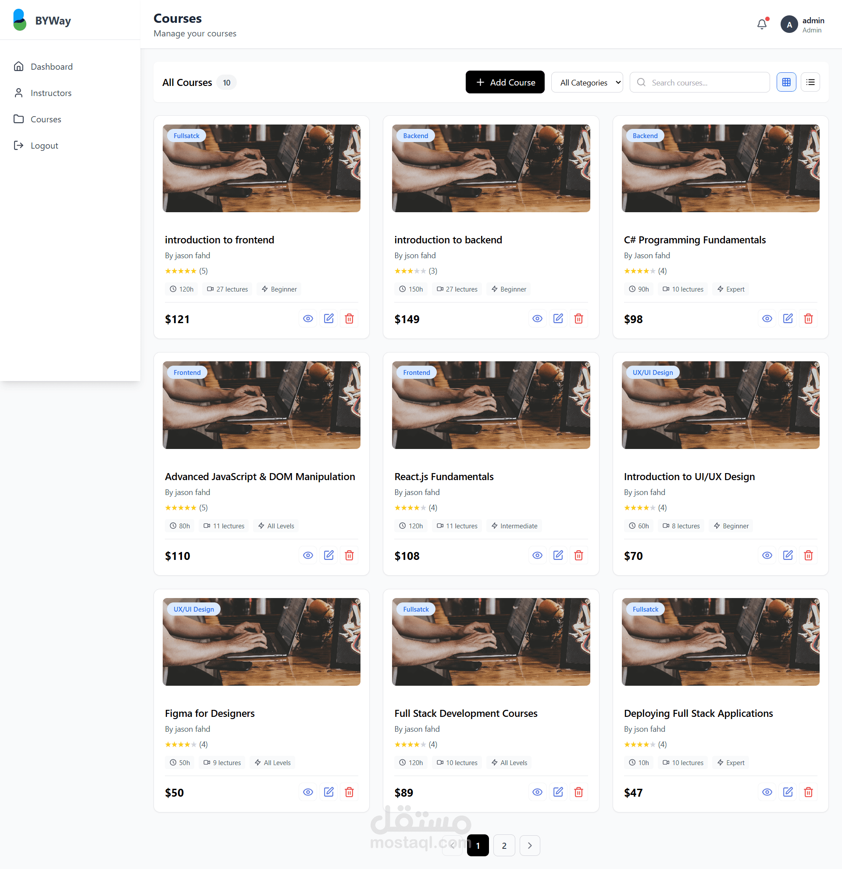Go to page 2 of courses

504,845
